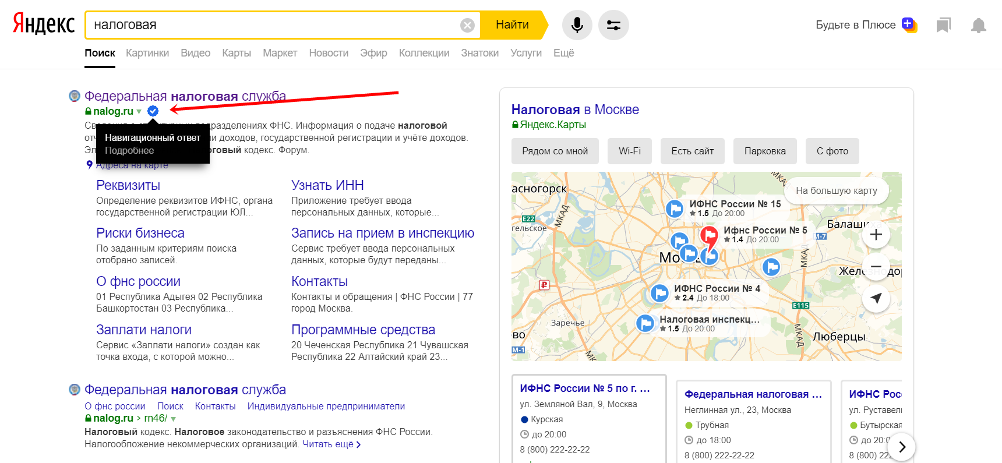Open the Заплати налоги sitelink
This screenshot has height=463, width=1002.
144,330
